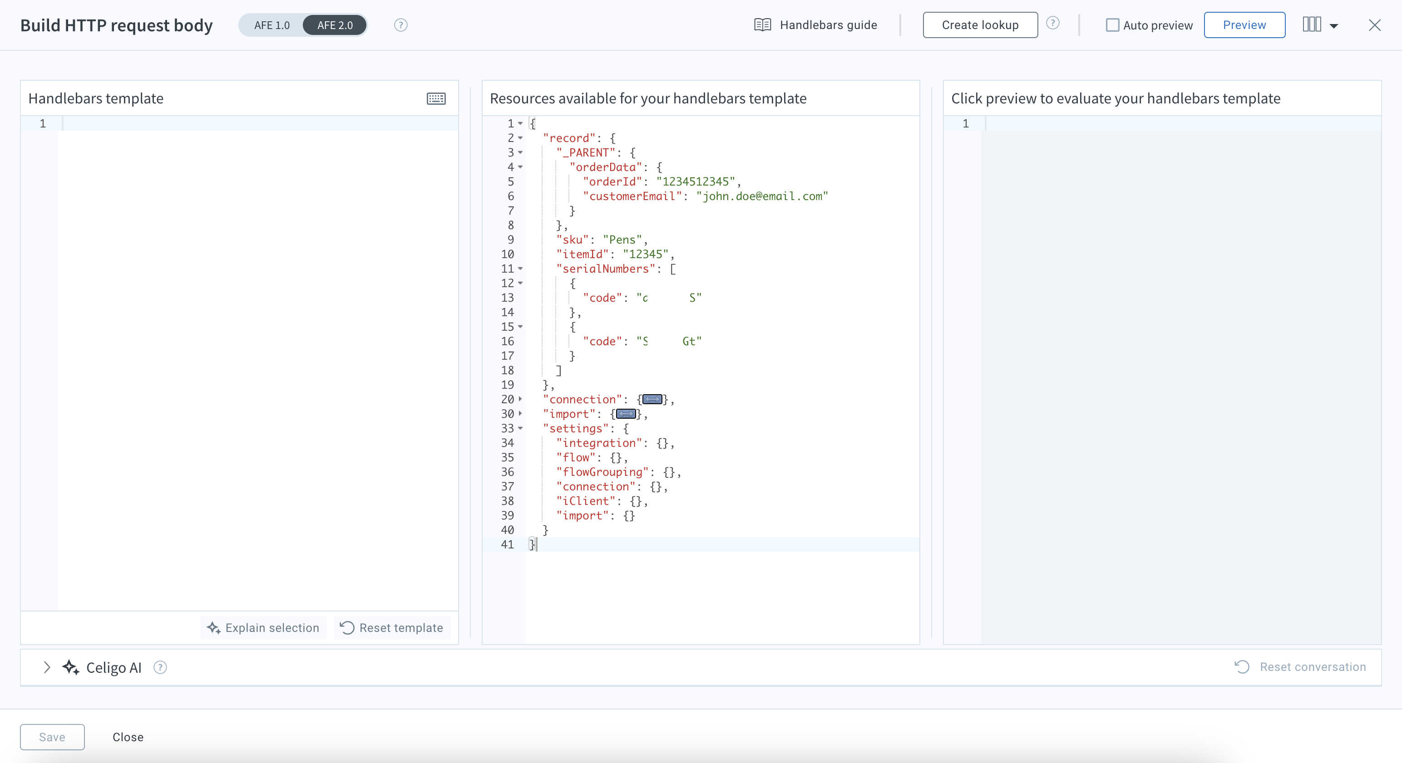1402x763 pixels.
Task: Enable the Auto preview checkbox
Action: [1112, 25]
